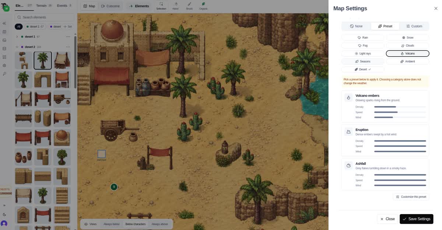Select the Snow preset category
The height and width of the screenshot is (230, 442).
[x=407, y=38]
